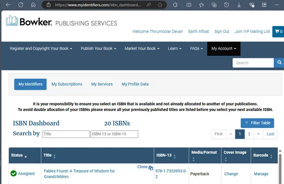Viewport: 284px width, 184px height.
Task: Click Join VIP Mailing List link
Action: pos(252,31)
